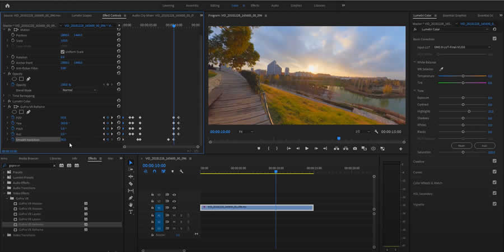Open the Input LUT dropdown
The width and height of the screenshot is (504, 252).
point(462,47)
